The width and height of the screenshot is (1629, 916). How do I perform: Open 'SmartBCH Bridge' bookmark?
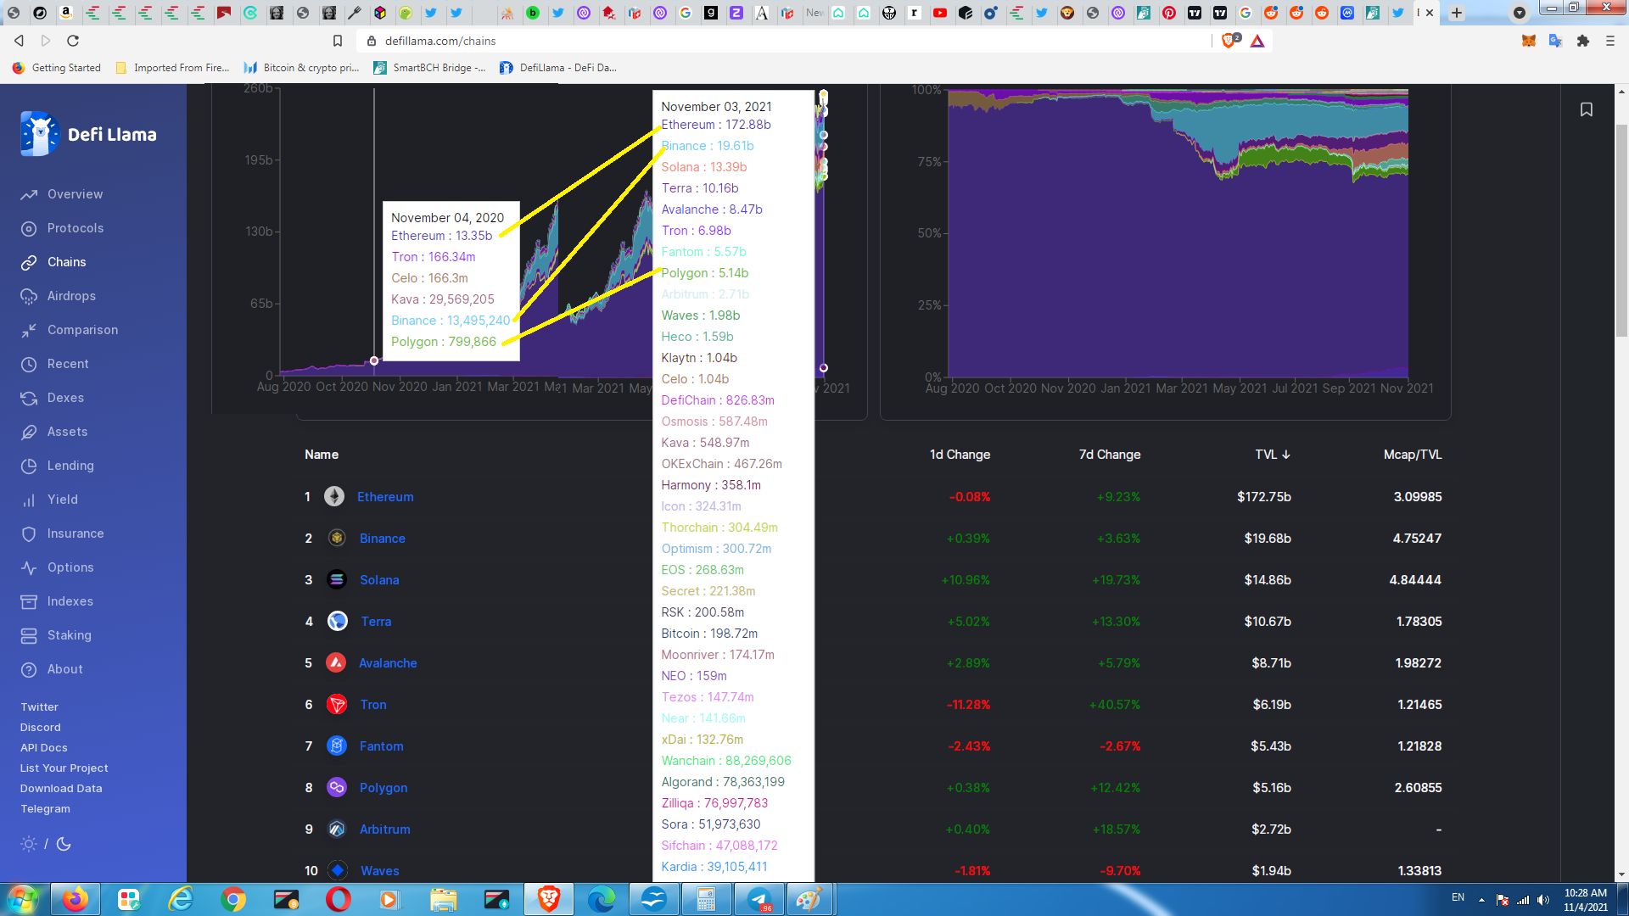coord(430,68)
